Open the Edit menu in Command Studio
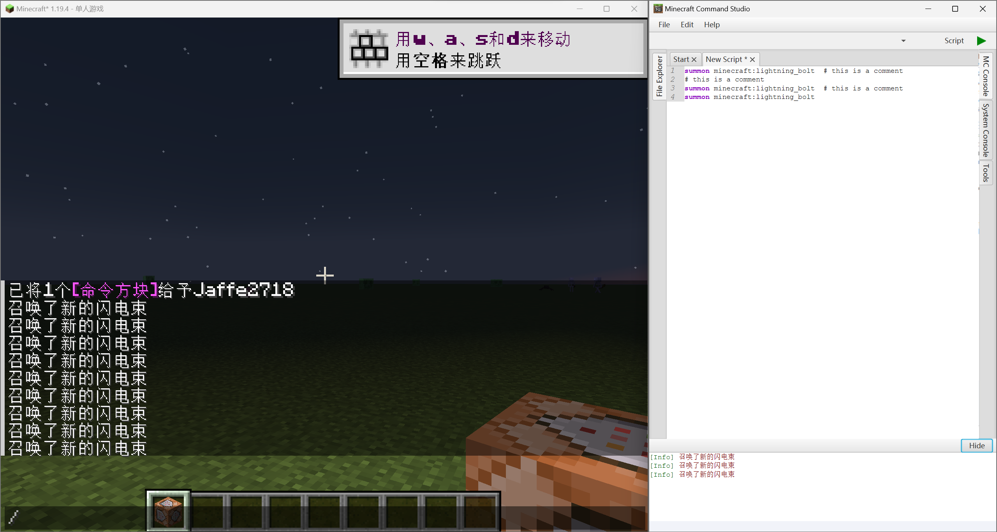Viewport: 997px width, 532px height. click(x=687, y=25)
